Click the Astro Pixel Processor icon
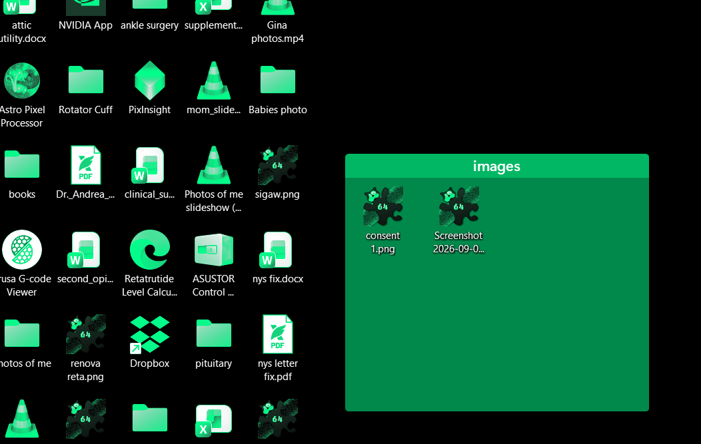 click(x=21, y=95)
